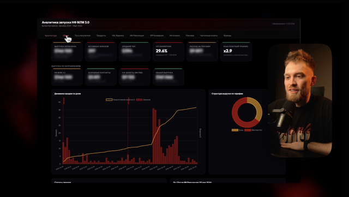
Task: Toggle the Кумулятивная выручка legend swatch
Action: [x=109, y=100]
